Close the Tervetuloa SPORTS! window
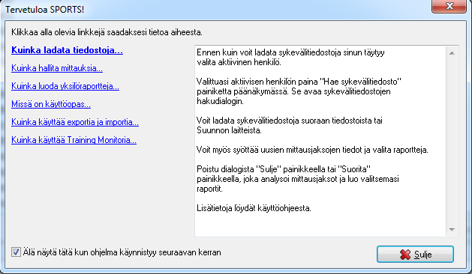Image resolution: width=472 pixels, height=274 pixels. (x=449, y=6)
